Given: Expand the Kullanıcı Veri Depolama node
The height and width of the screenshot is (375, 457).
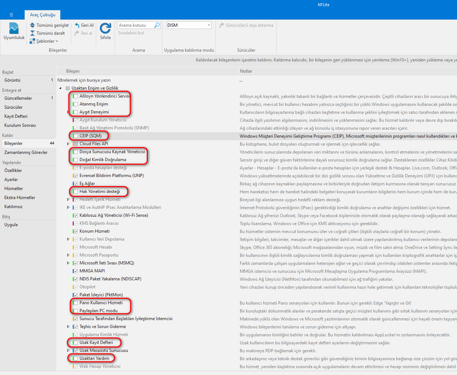Looking at the screenshot, I should click(68, 239).
